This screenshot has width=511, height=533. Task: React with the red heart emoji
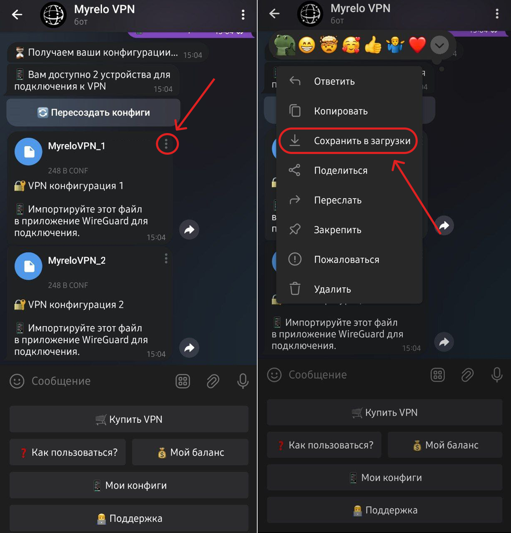point(417,45)
